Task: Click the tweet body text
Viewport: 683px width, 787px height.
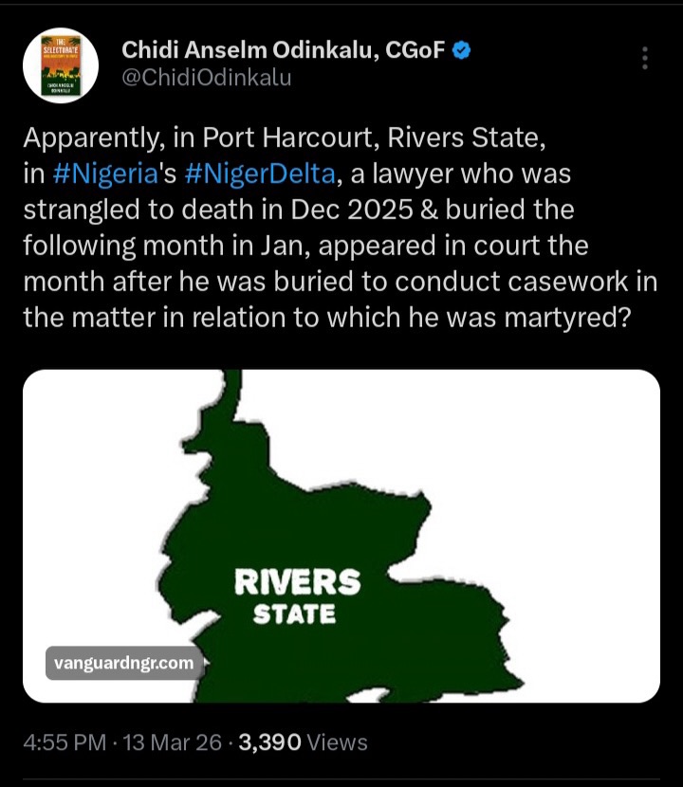Action: pos(332,242)
